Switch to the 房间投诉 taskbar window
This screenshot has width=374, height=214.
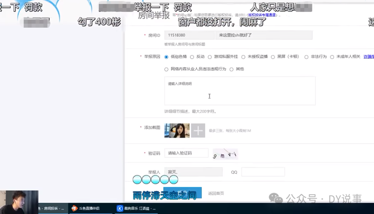click(53, 208)
